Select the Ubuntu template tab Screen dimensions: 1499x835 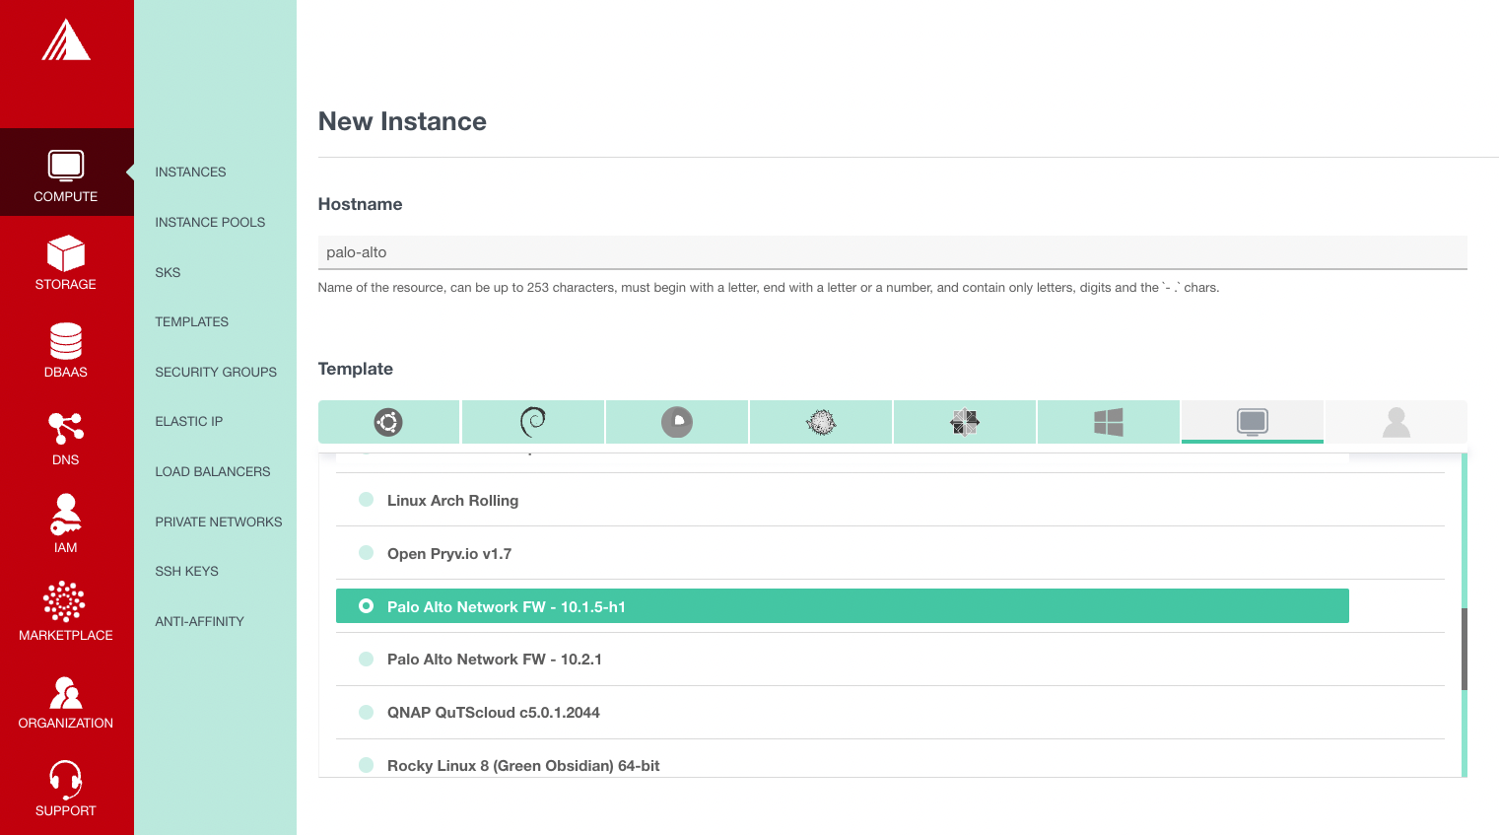coord(388,422)
